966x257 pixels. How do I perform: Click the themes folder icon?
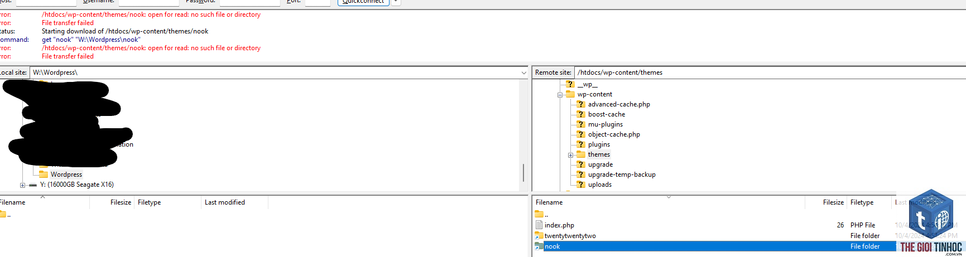click(580, 154)
